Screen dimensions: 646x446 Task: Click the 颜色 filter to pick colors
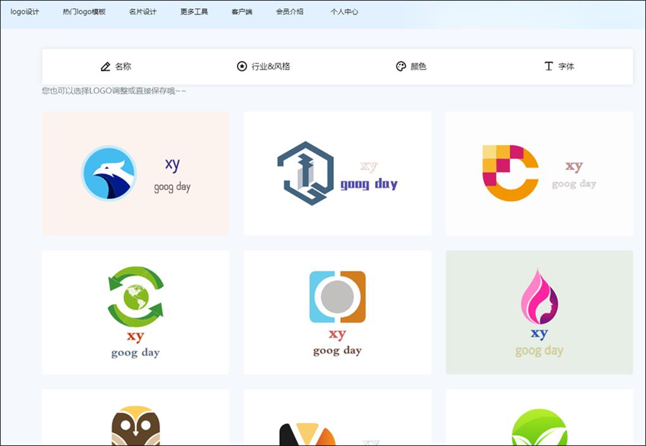pos(415,65)
